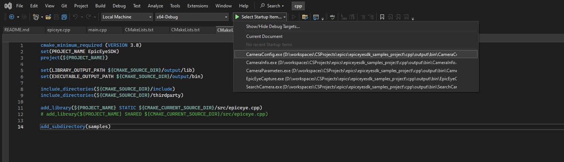Pick EpicEyeCapture.exe from the startup list
This screenshot has height=162, width=564.
(x=351, y=79)
